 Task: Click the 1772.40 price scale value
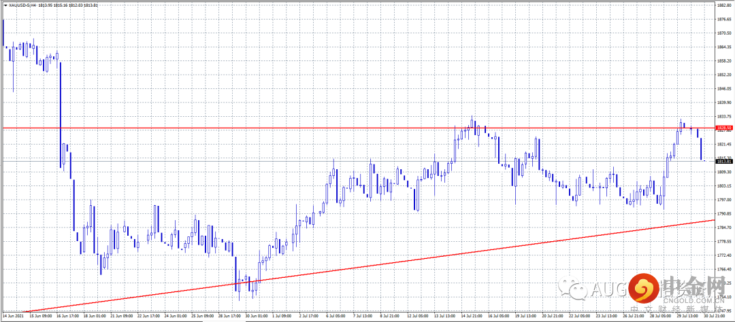[725, 255]
